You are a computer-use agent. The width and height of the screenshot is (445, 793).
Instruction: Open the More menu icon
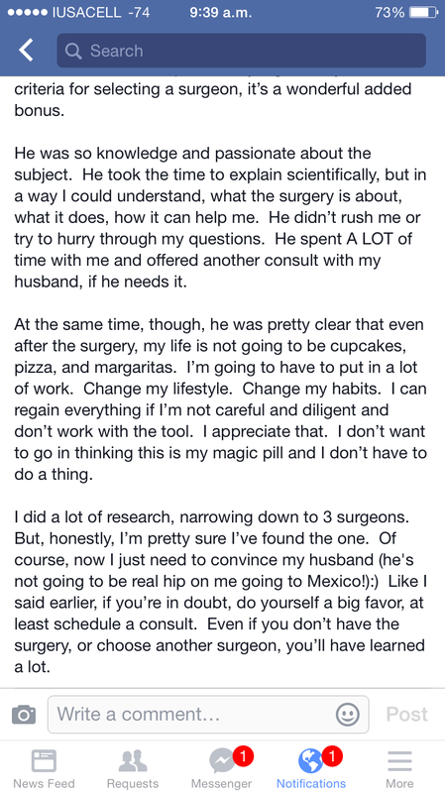tap(399, 760)
